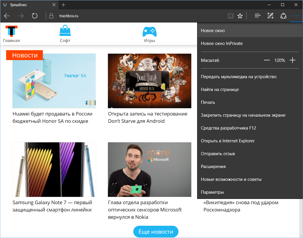Select Новые возможности и советы

click(x=250, y=179)
